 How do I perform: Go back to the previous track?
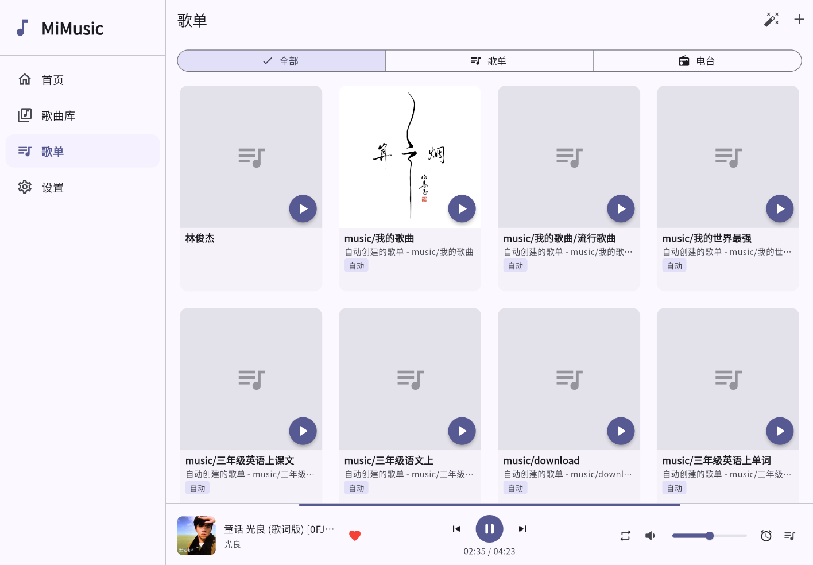tap(456, 529)
